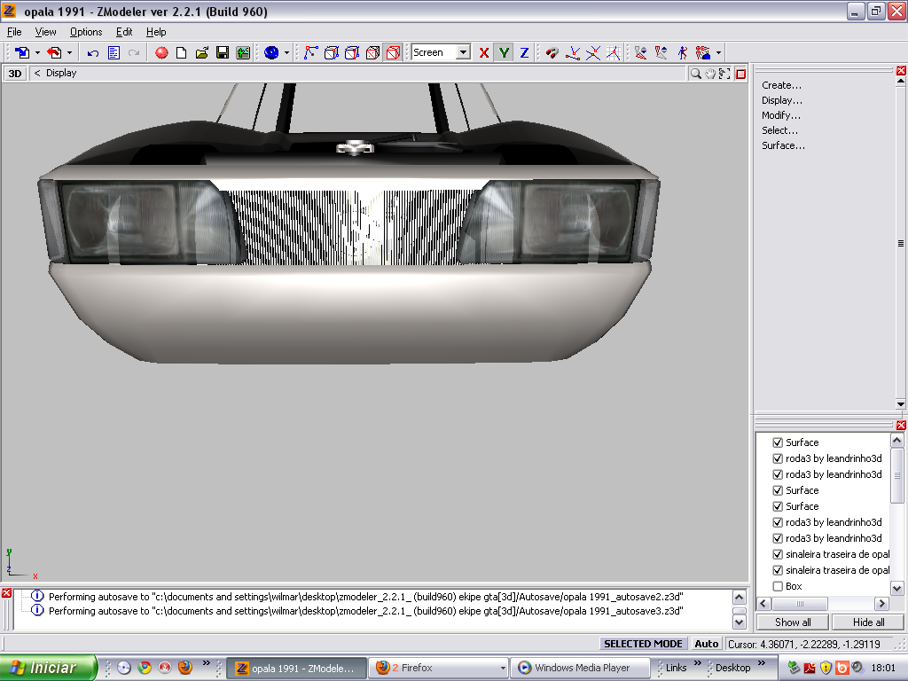Toggle the Selected mode red cube icon
Screen dimensions: 908x681
(393, 52)
